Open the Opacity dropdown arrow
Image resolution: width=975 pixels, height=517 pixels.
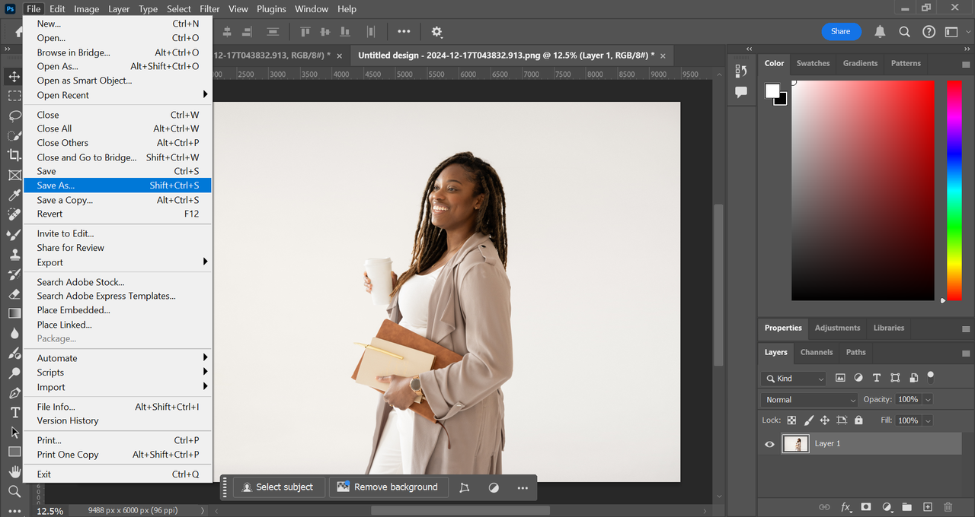[x=927, y=399]
